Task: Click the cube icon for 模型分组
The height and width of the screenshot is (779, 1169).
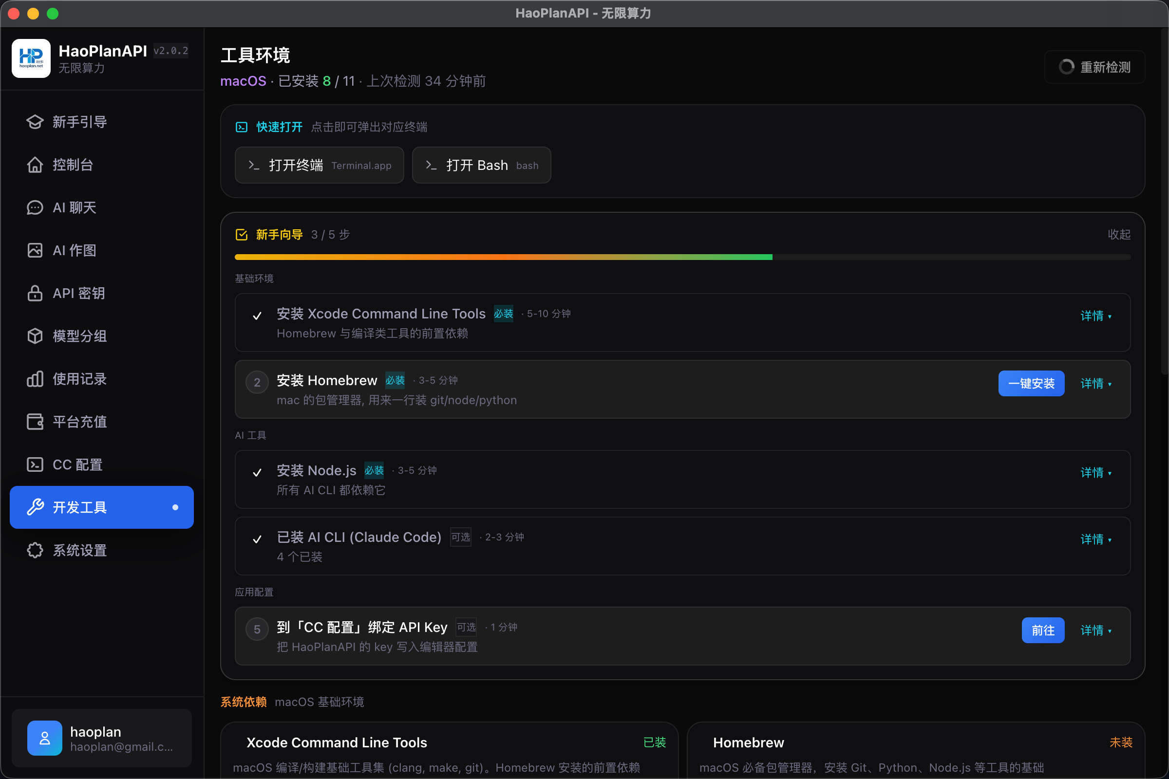Action: pyautogui.click(x=35, y=336)
